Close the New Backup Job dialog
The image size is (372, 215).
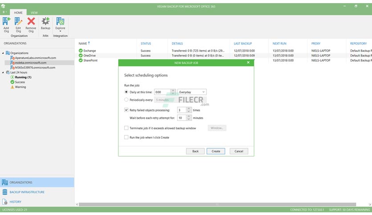point(248,63)
